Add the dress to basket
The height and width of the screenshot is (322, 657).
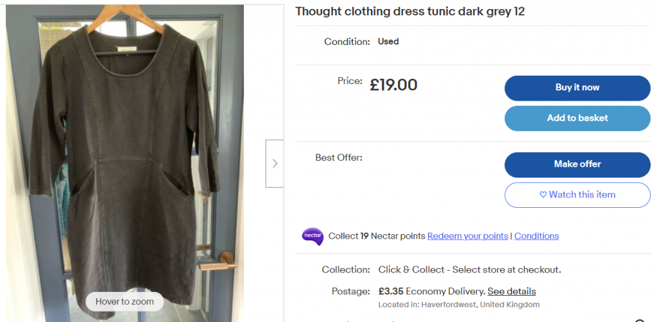(x=577, y=118)
